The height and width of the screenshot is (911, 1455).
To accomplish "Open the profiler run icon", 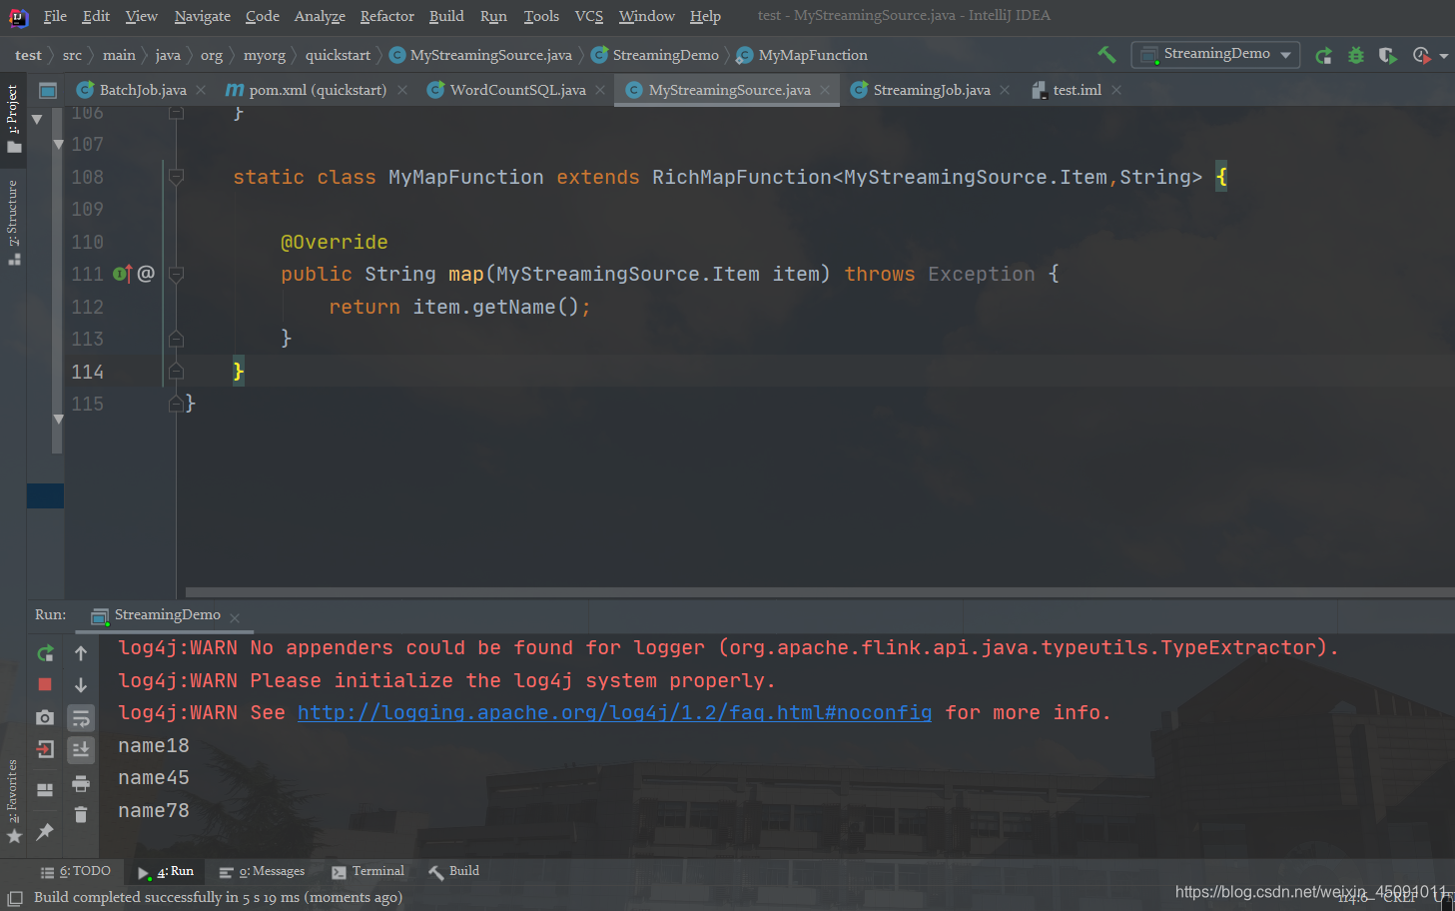I will pos(1420,55).
